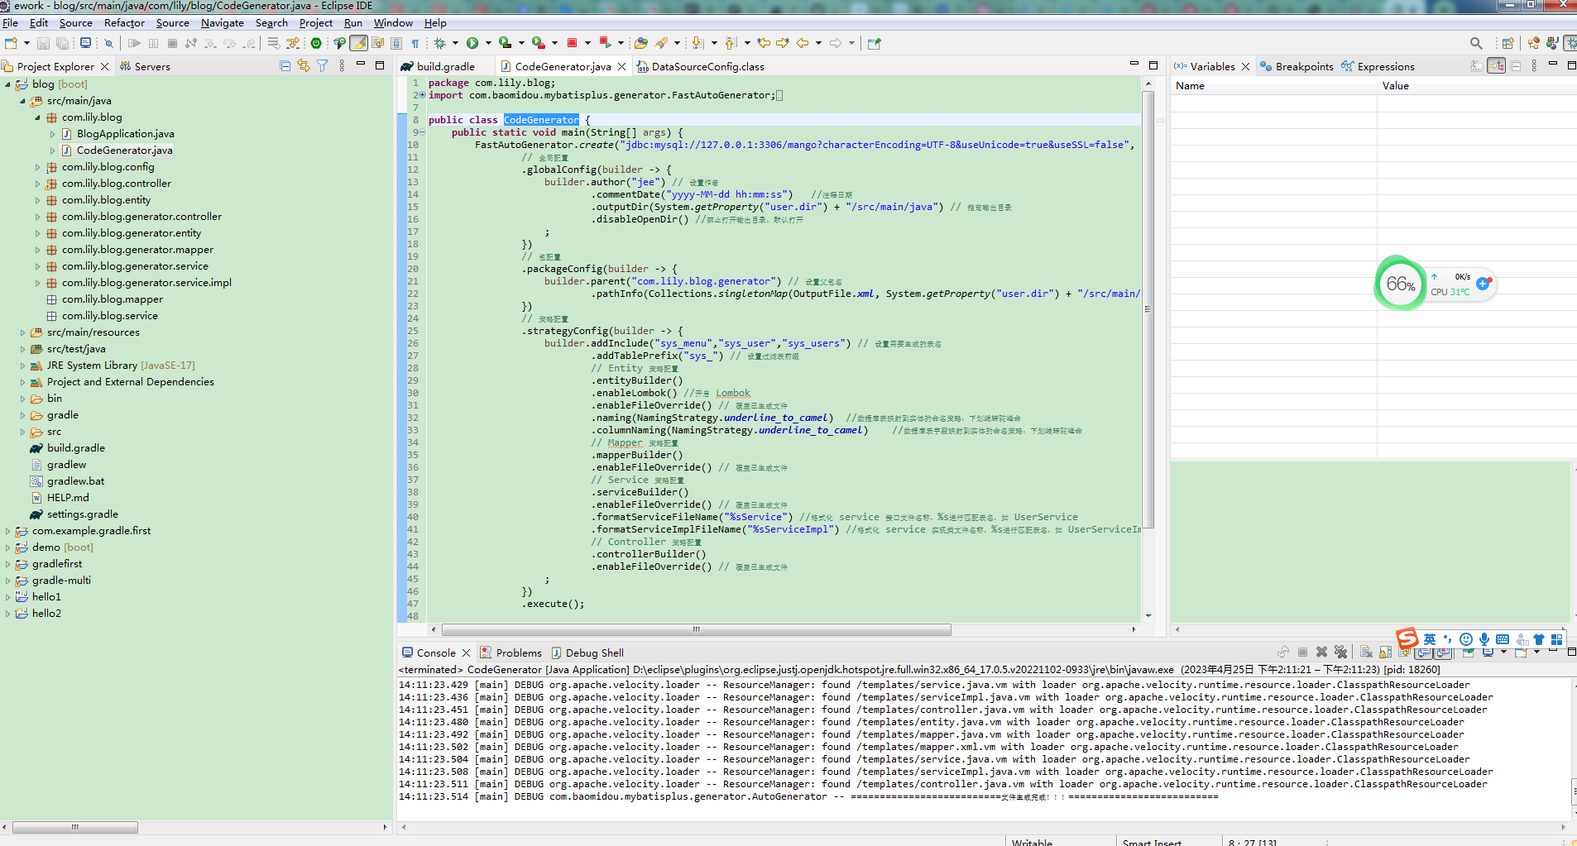Image resolution: width=1577 pixels, height=846 pixels.
Task: Toggle Mark Occurrences highlighter button
Action: point(358,43)
